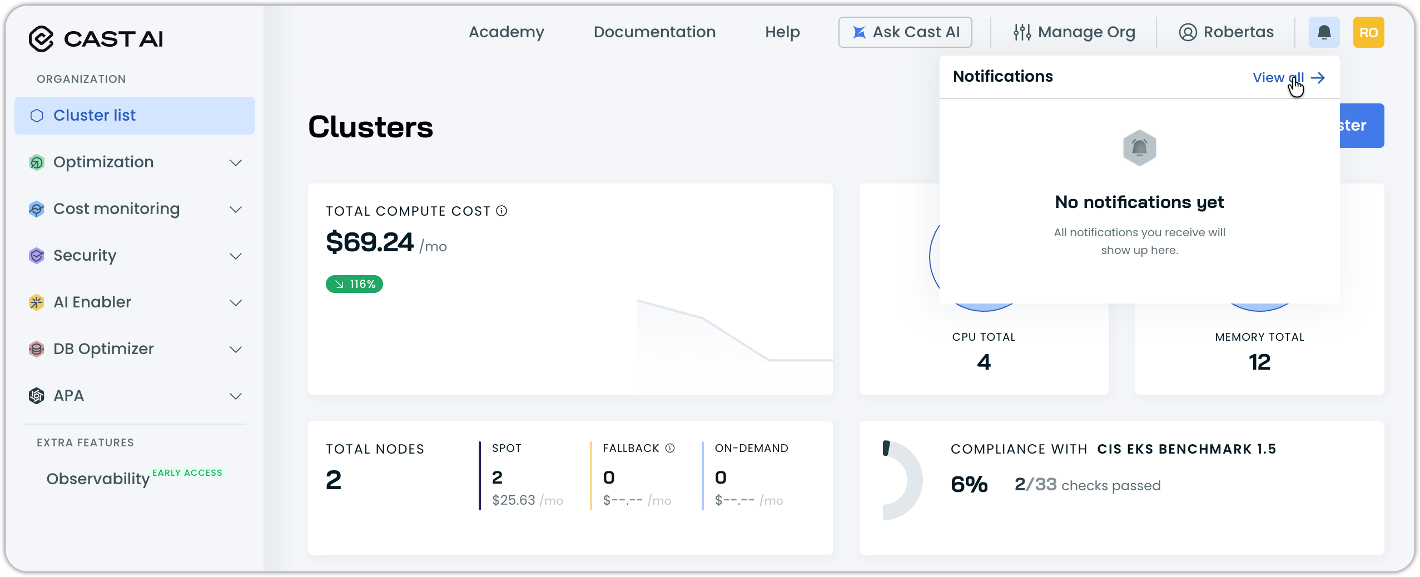Click the 2/33 checks passed text
This screenshot has width=1420, height=577.
(1088, 485)
